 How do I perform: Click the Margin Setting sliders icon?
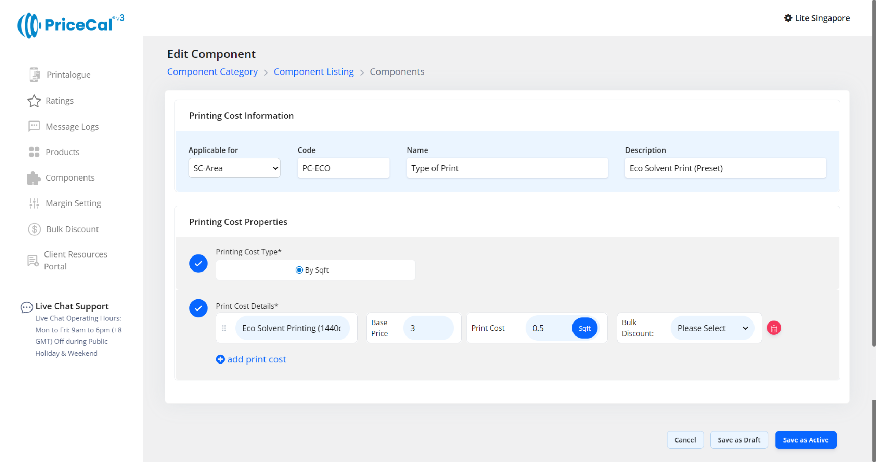coord(34,203)
